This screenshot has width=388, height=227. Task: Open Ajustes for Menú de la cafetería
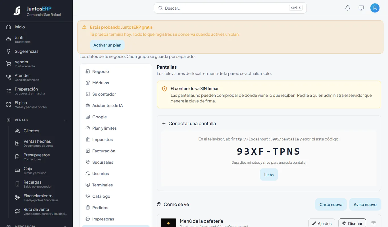pyautogui.click(x=322, y=223)
